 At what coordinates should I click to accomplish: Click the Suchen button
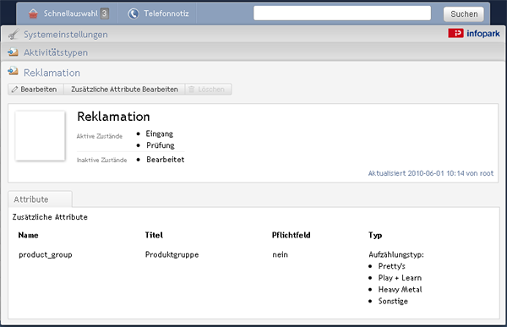(x=464, y=14)
